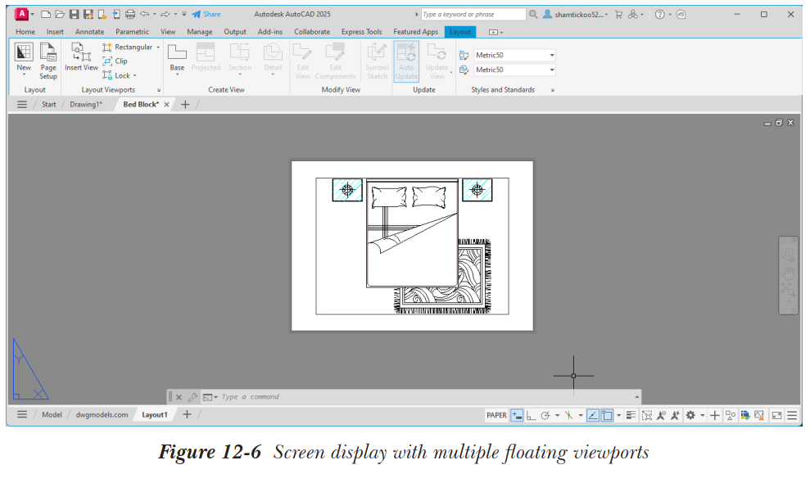Toggle PAPER/MODEL space button

tap(496, 415)
